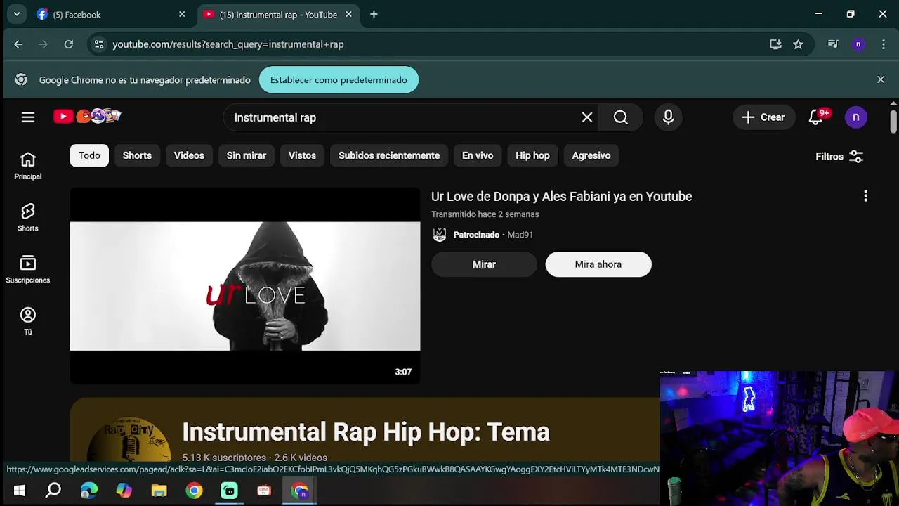Image resolution: width=899 pixels, height=506 pixels.
Task: Select the Videos filter chip
Action: coord(189,155)
